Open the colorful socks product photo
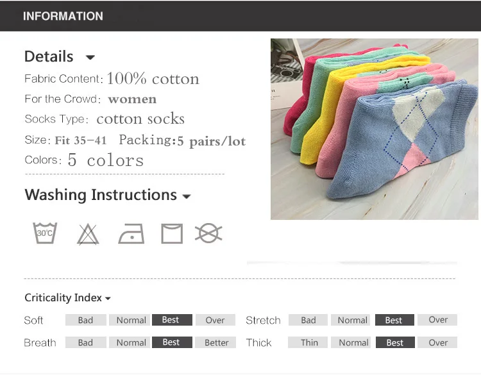481x375 pixels. [x=375, y=129]
